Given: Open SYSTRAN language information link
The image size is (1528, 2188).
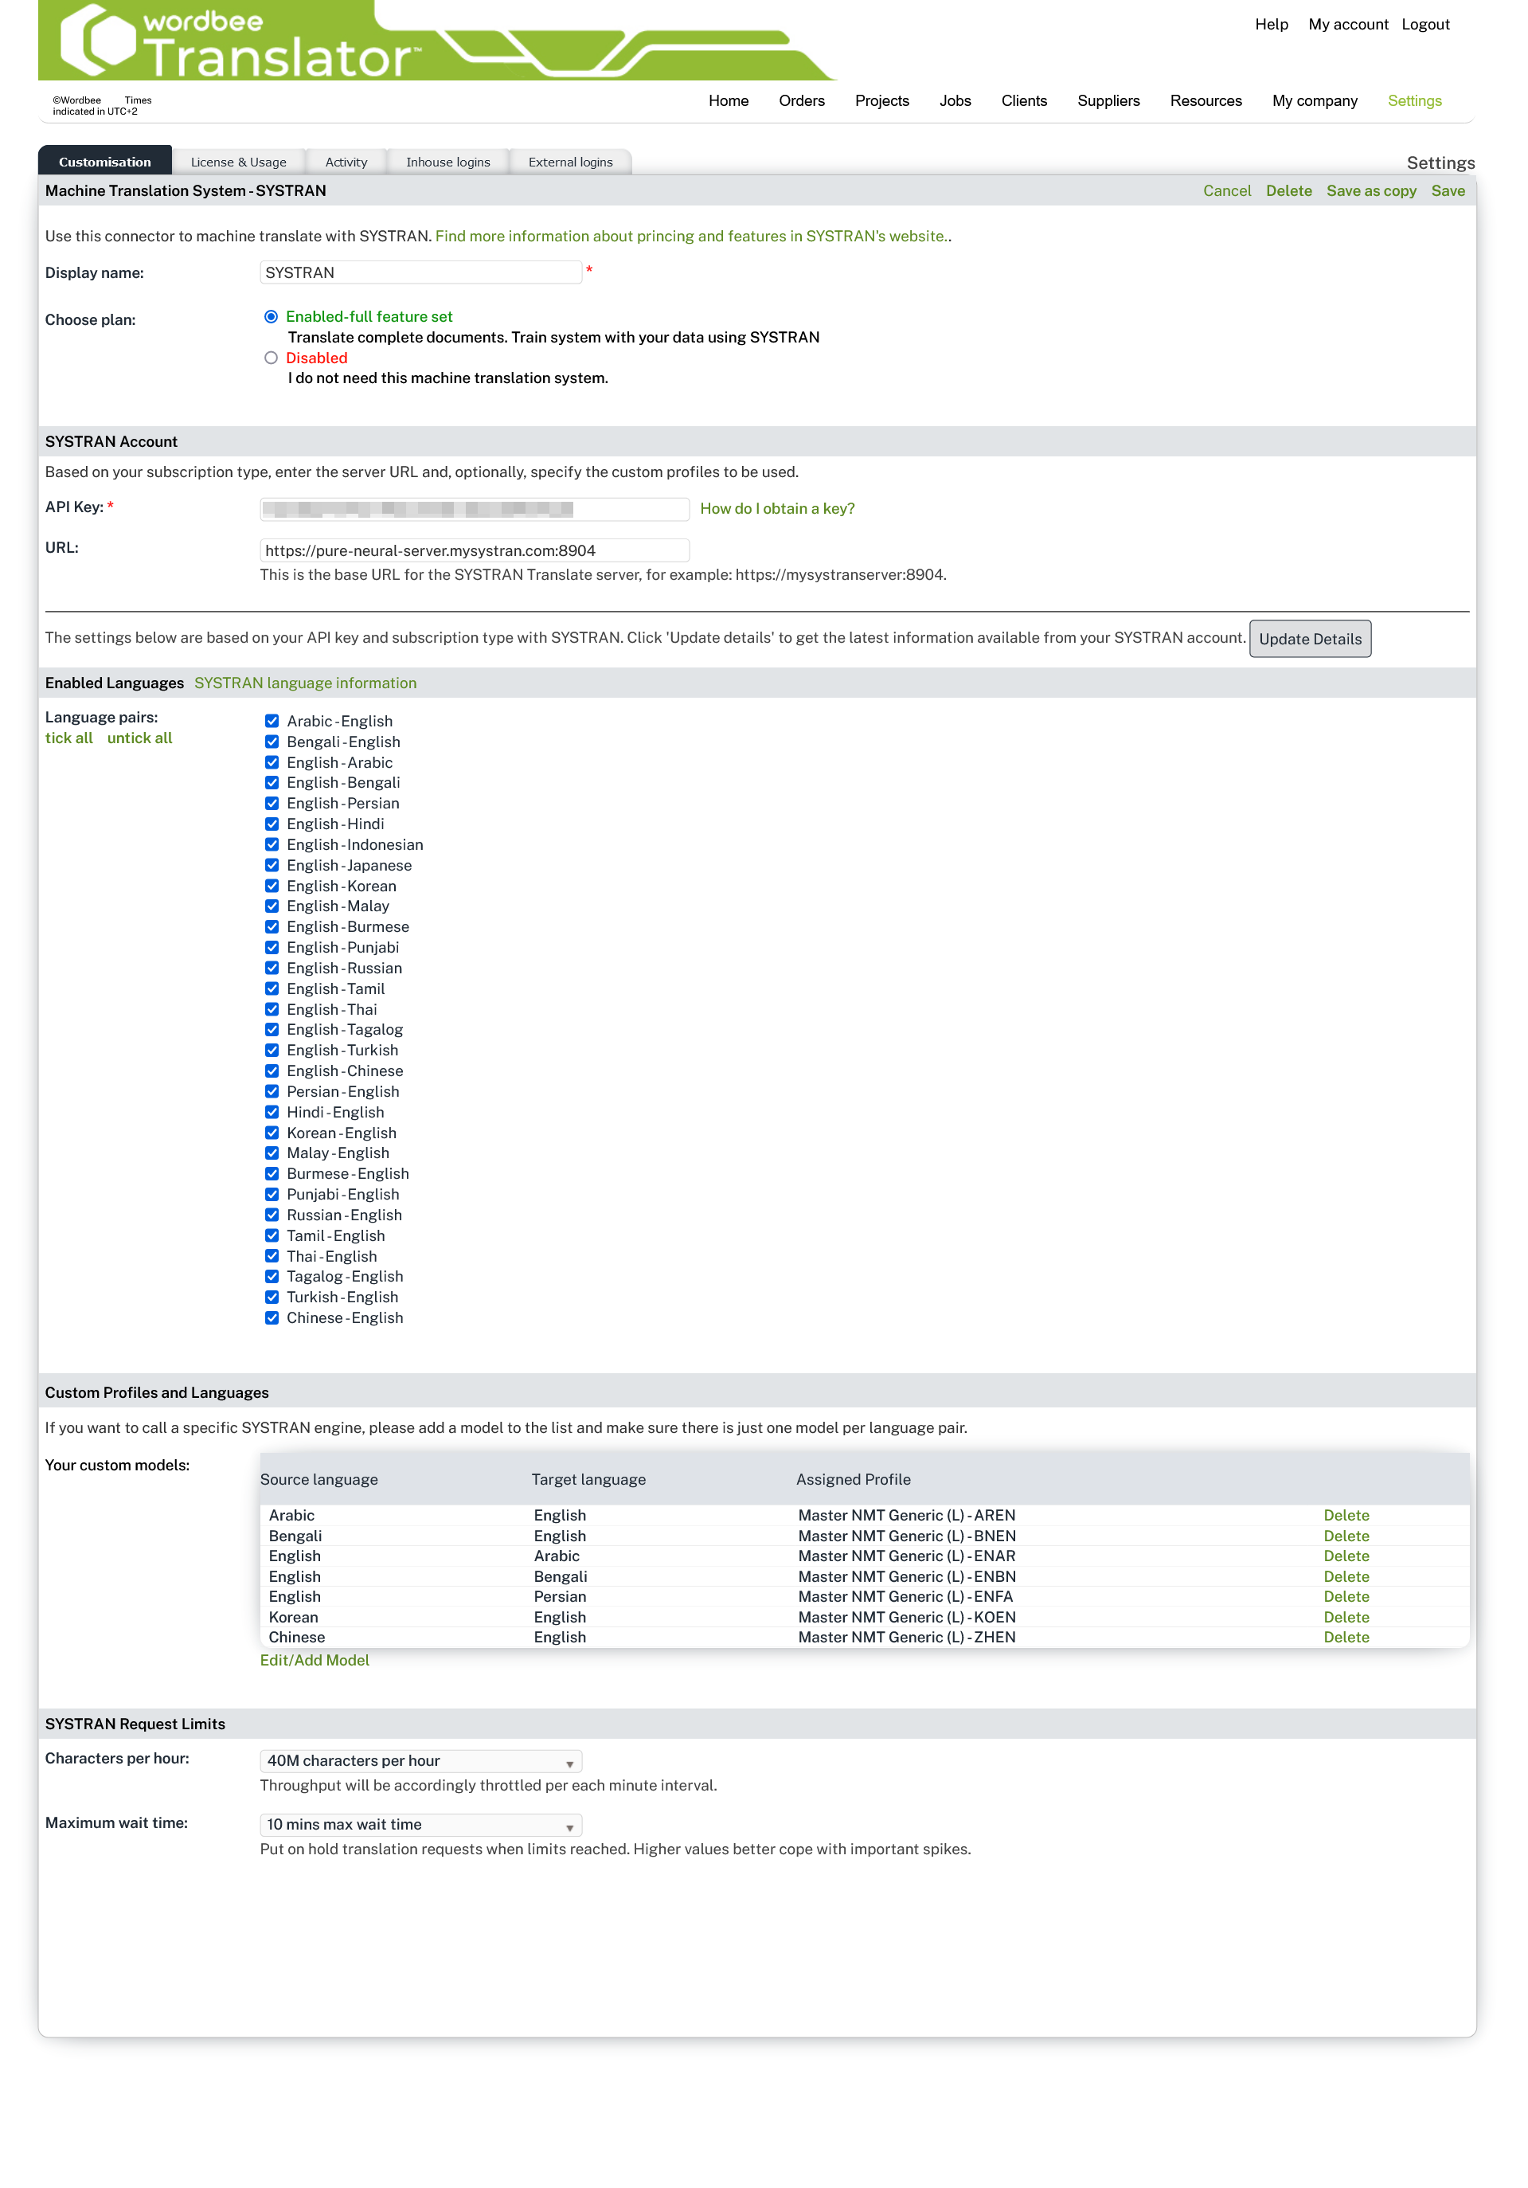Looking at the screenshot, I should click(x=305, y=683).
